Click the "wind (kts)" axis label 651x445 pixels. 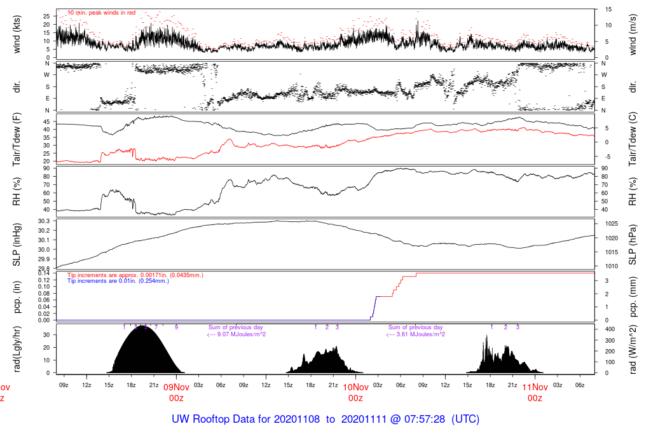(x=17, y=34)
